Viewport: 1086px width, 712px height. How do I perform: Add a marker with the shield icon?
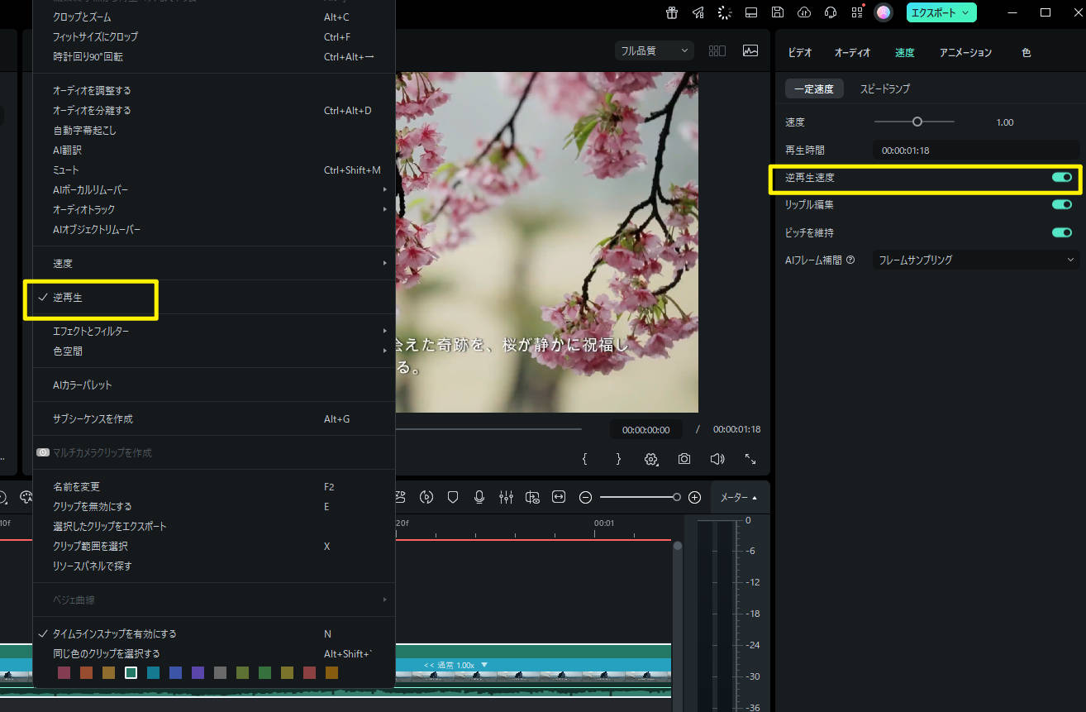pos(452,497)
